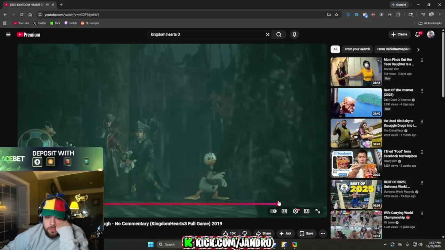Toggle autoplay switch in player
The height and width of the screenshot is (250, 445).
coord(273,211)
